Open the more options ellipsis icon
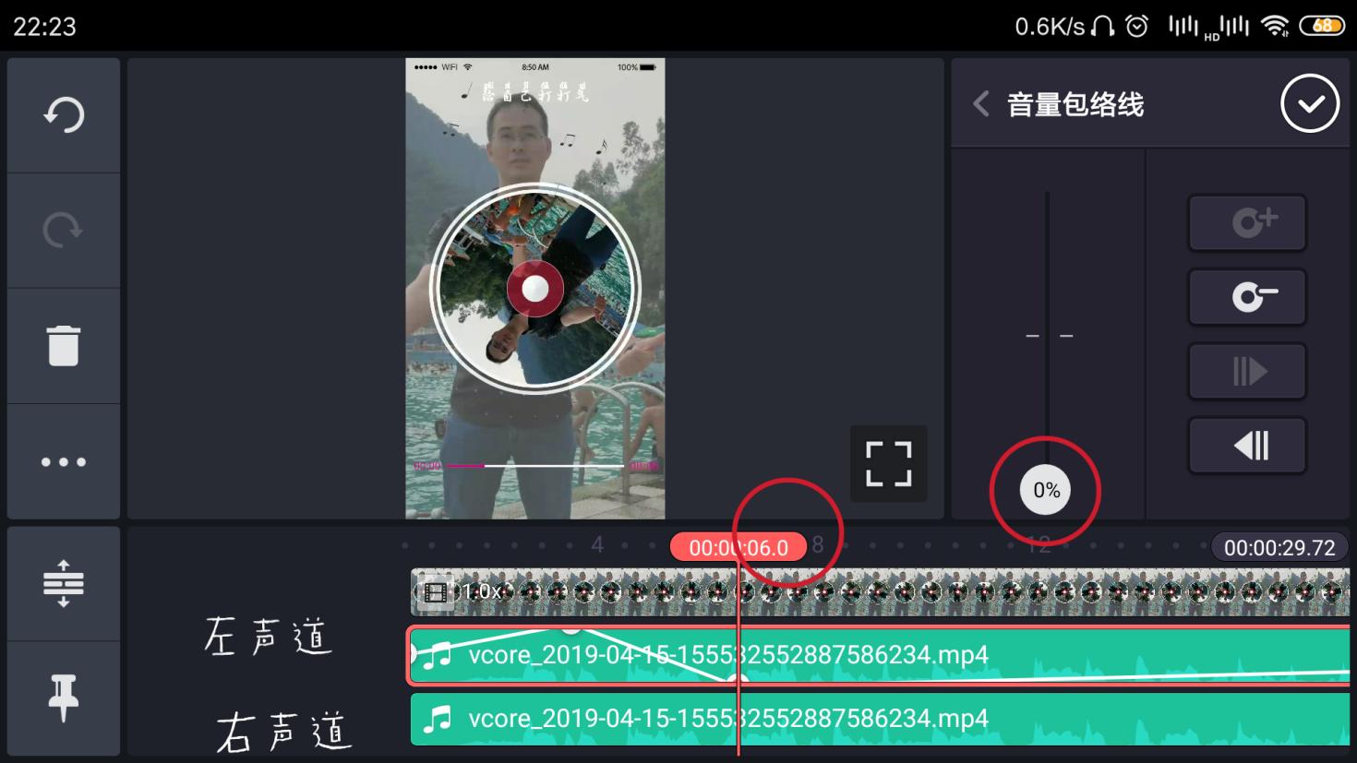This screenshot has height=763, width=1357. coord(63,460)
